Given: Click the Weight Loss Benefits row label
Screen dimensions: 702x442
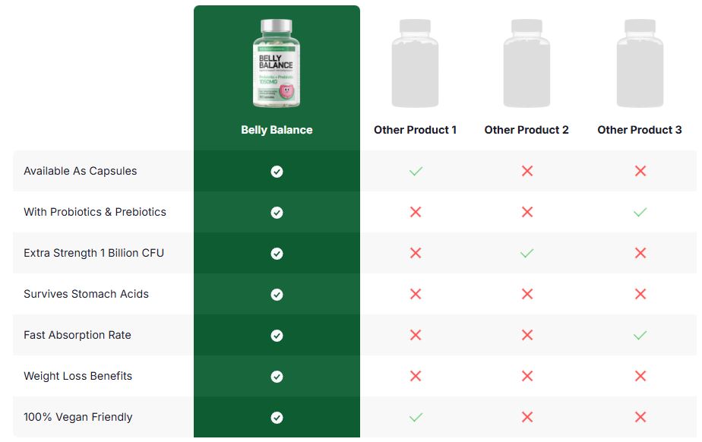Looking at the screenshot, I should [x=78, y=376].
